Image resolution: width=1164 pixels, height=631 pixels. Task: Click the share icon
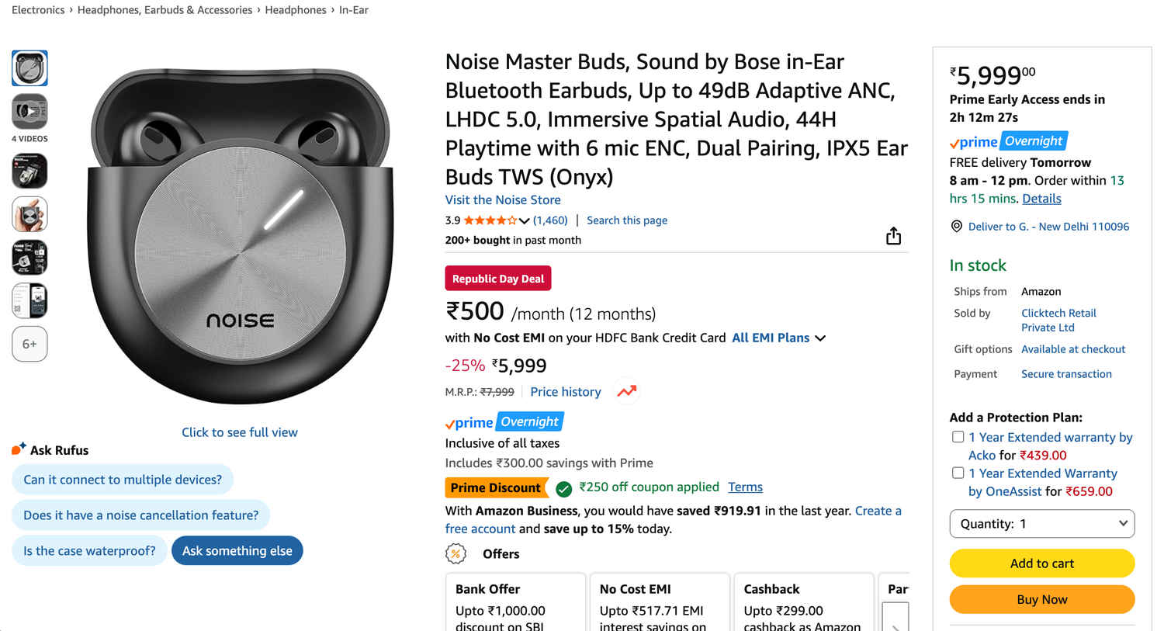coord(893,236)
